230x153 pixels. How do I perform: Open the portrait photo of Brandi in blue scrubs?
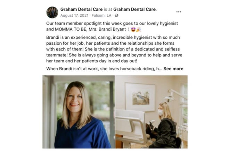point(79,112)
